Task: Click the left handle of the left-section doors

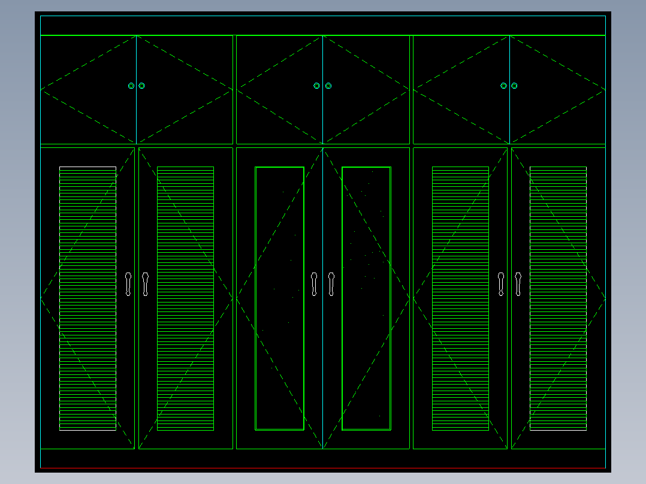Action: [128, 284]
